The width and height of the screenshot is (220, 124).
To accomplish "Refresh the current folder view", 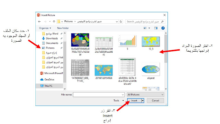I will [121, 22].
